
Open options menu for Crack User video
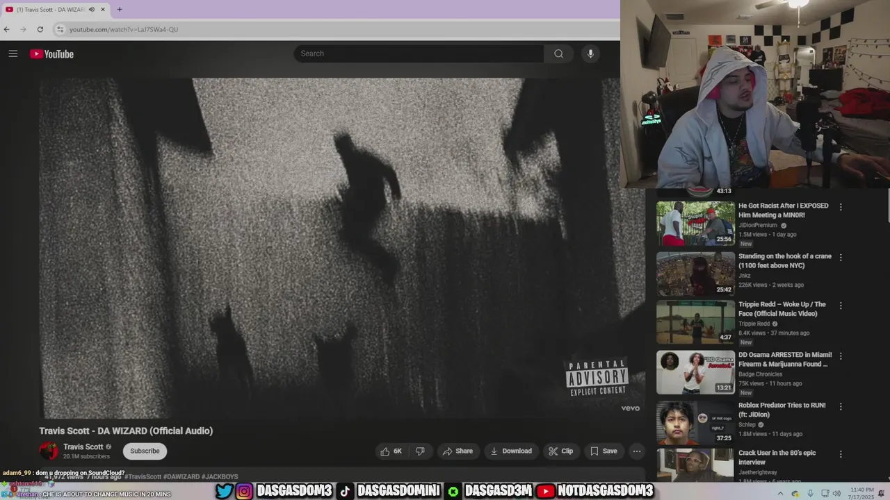pos(841,454)
